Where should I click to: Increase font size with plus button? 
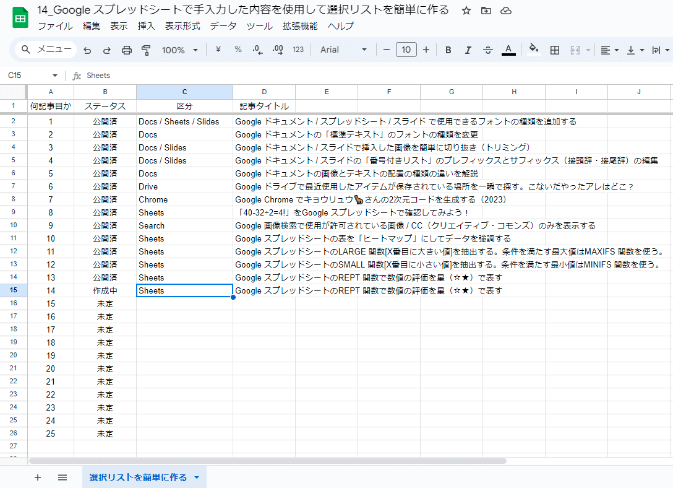(x=426, y=50)
